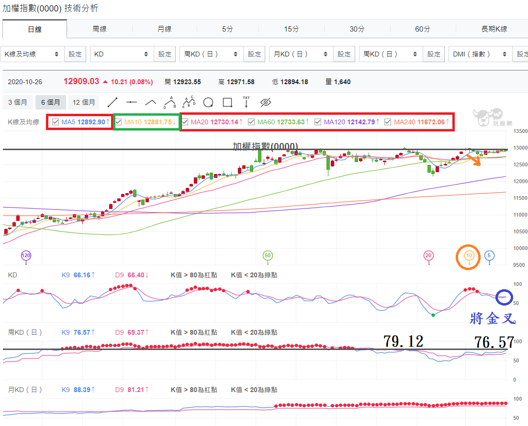This screenshot has width=528, height=426.
Task: Open the 月KD(日) indicator dropdown
Action: point(301,54)
